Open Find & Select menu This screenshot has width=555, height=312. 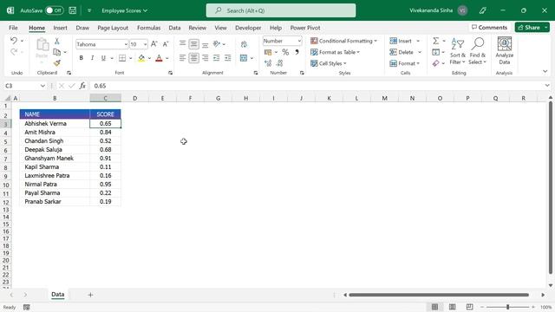click(x=478, y=51)
